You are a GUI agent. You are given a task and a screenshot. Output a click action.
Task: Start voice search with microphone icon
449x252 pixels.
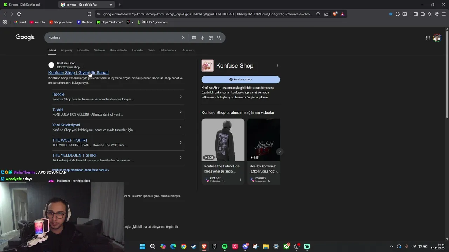coord(202,37)
